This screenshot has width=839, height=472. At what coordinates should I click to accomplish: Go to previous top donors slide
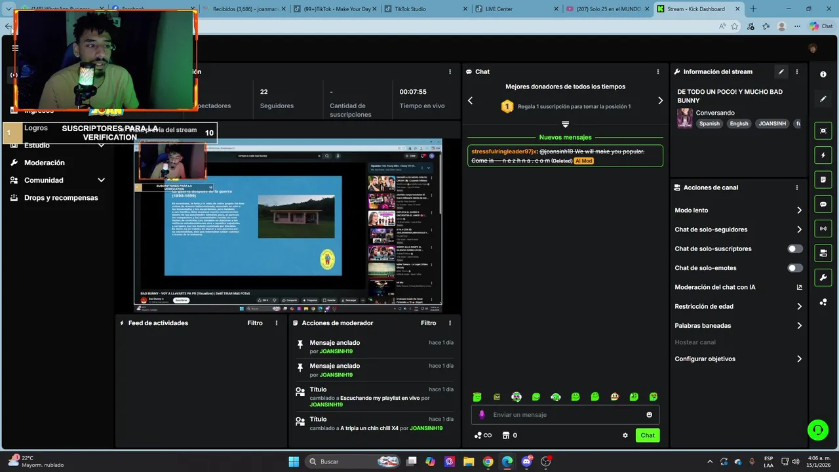tap(470, 100)
